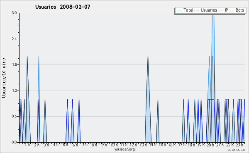249x153 pixels.
Task: Click the y-axis label 'Usuarios/10 mins'
Action: click(x=4, y=78)
